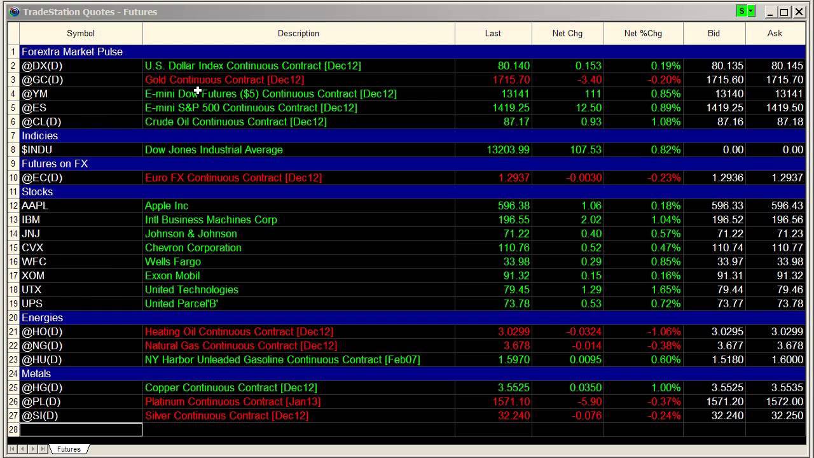Click the empty symbol input cell in row 28

[x=81, y=429]
